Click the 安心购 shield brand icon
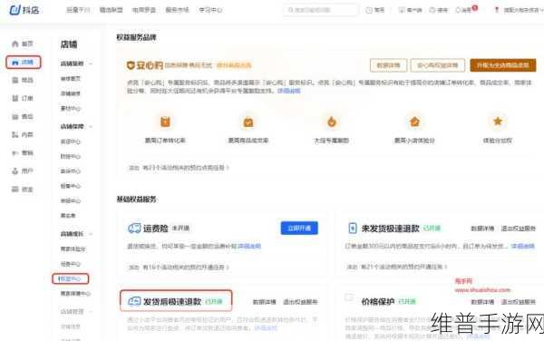544x341 pixels. (x=131, y=65)
